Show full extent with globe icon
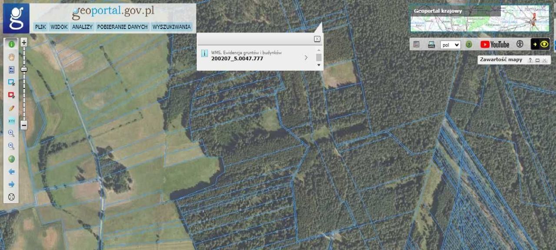 point(11,159)
